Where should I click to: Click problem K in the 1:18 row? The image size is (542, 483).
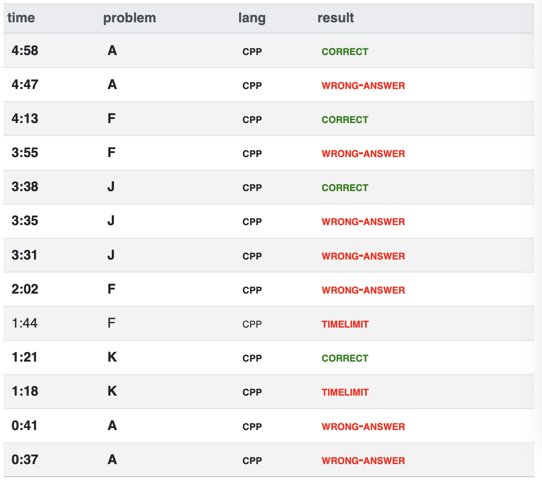112,391
